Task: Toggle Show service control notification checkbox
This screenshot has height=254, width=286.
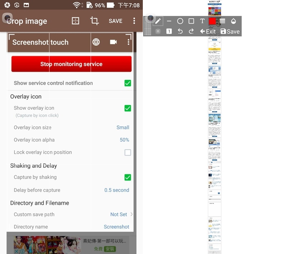Action: point(128,83)
